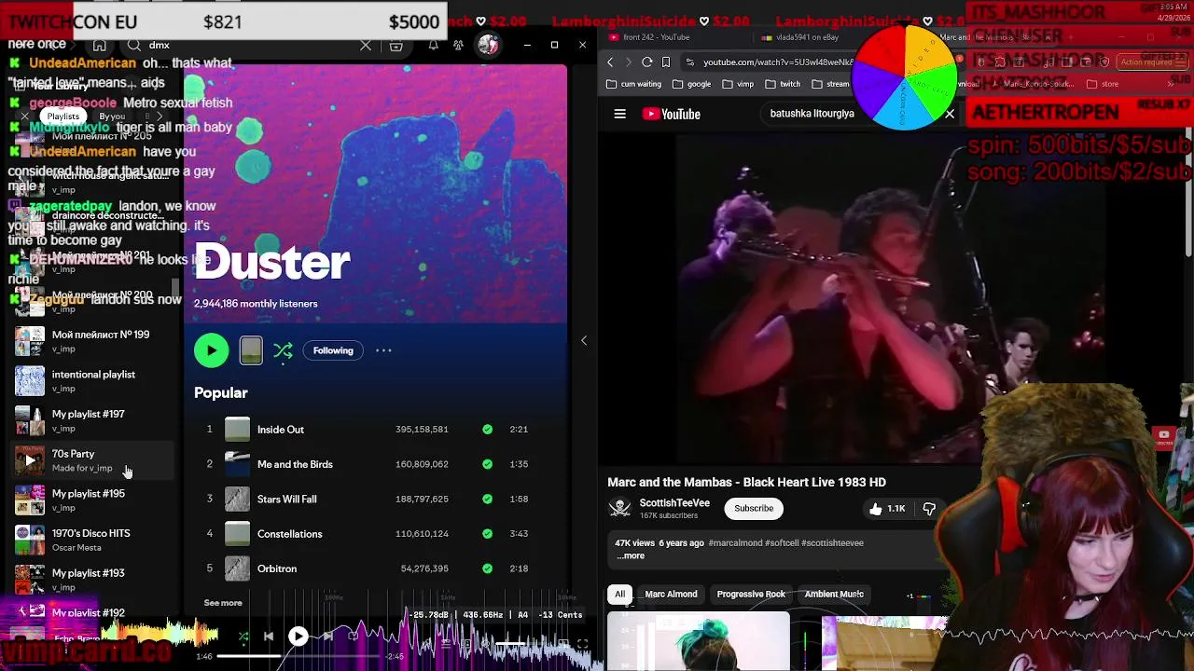Toggle repeat in Spotify player bar
The width and height of the screenshot is (1194, 671).
(354, 637)
